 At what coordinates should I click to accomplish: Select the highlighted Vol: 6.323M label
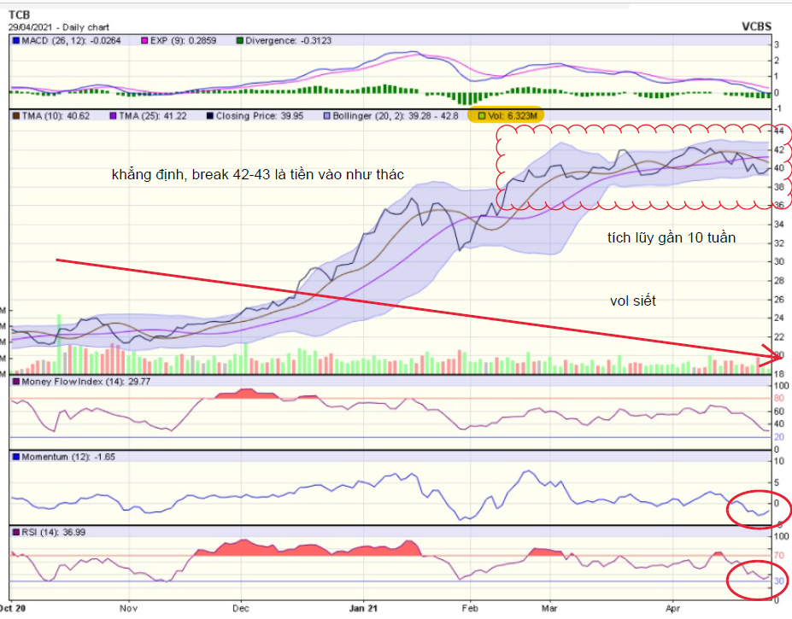point(510,115)
